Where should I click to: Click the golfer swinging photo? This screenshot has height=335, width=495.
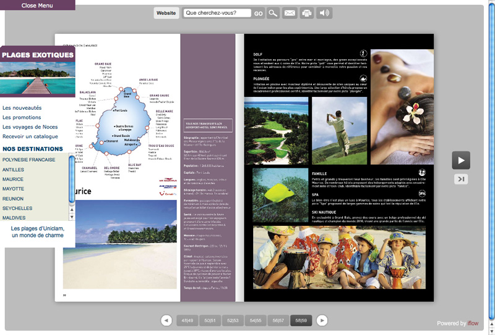click(x=339, y=131)
